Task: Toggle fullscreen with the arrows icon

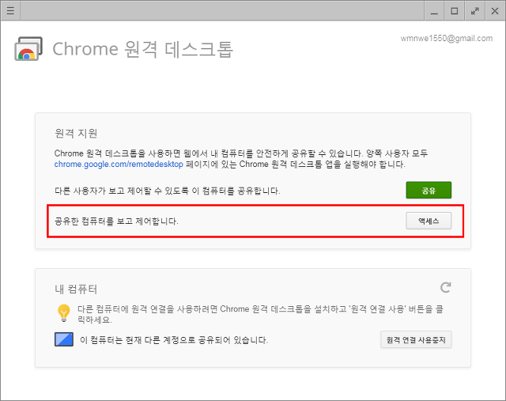Action: coord(474,11)
